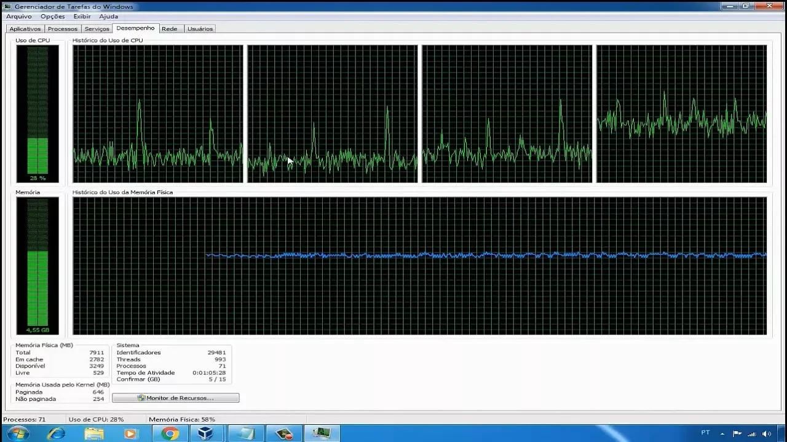Click the Paginada value 646
Screen dimensions: 787x442
[98, 392]
